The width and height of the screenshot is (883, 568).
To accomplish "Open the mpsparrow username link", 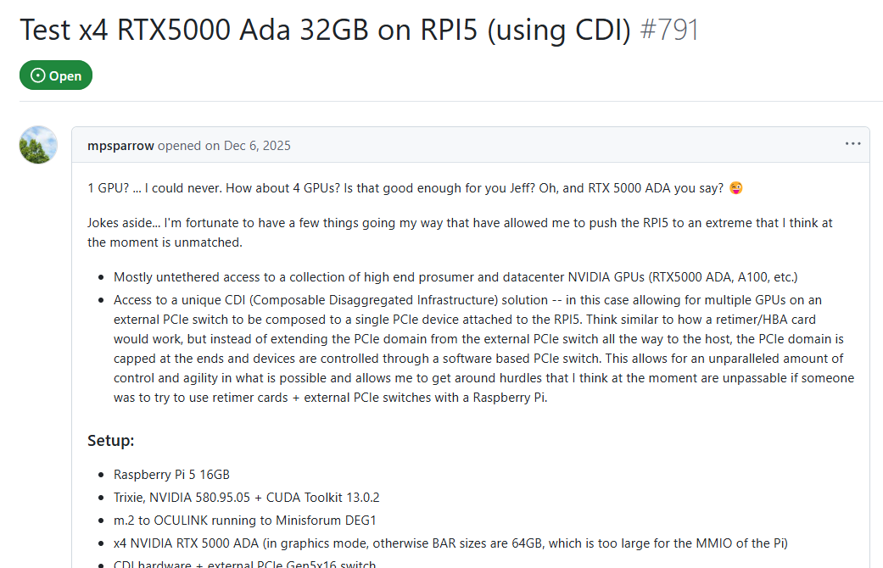I will click(x=120, y=146).
